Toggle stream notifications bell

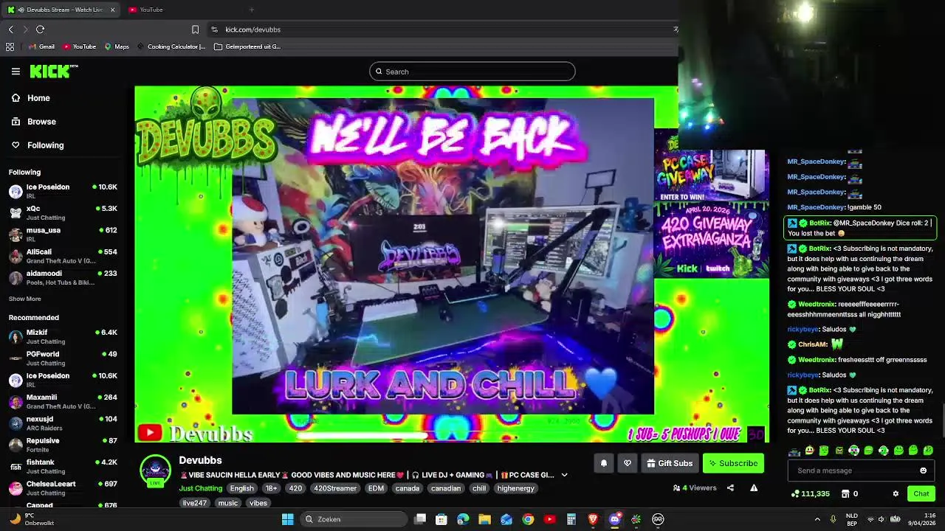pos(603,463)
